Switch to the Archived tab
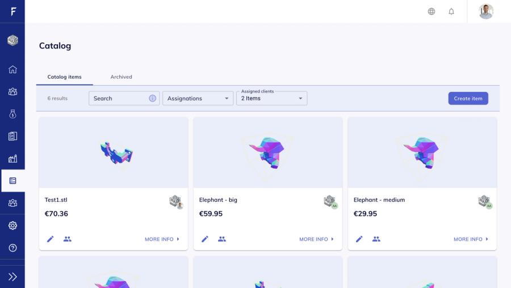The width and height of the screenshot is (511, 288). click(122, 77)
